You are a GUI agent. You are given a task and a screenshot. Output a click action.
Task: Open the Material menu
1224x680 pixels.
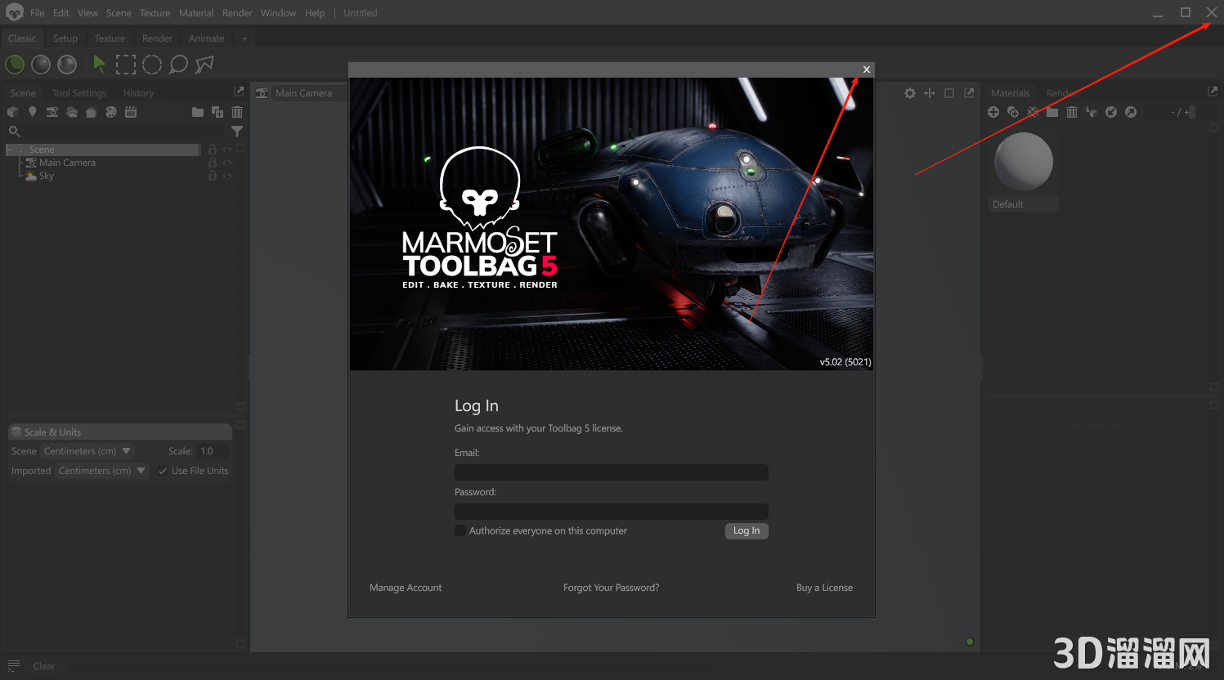pos(196,13)
